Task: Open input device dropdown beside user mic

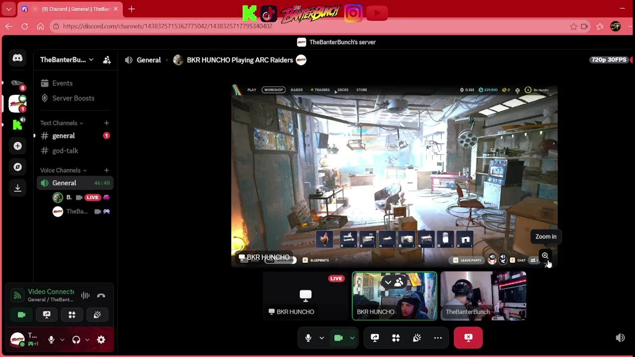Action: click(62, 340)
